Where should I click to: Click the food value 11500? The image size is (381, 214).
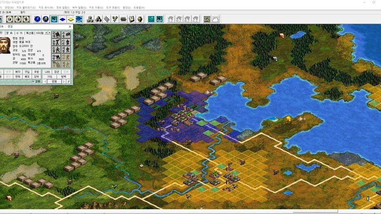pos(23,63)
